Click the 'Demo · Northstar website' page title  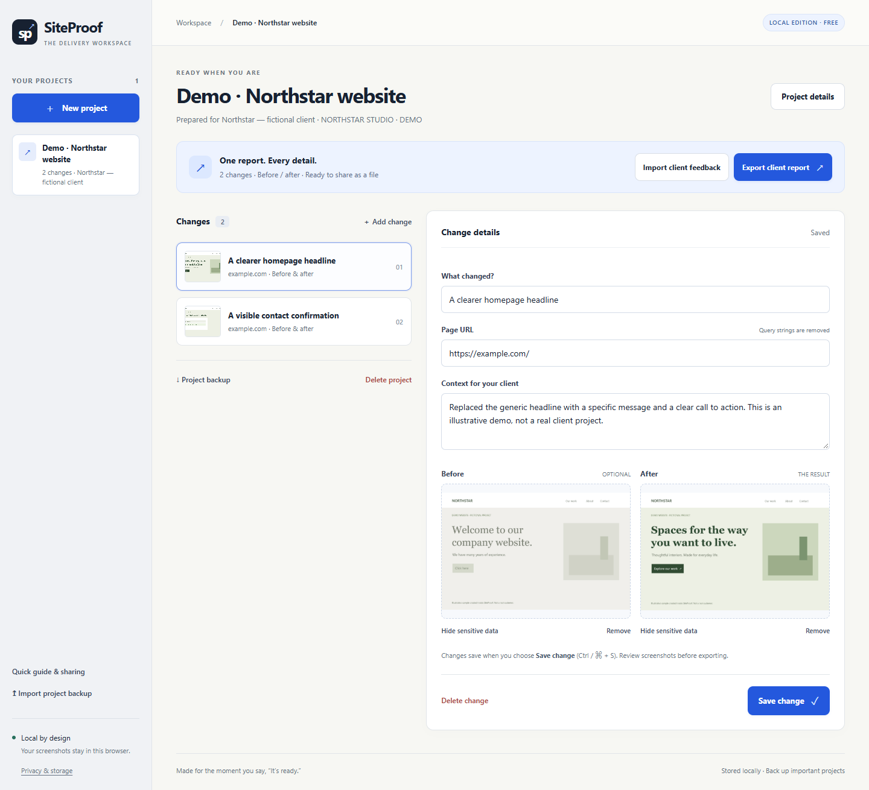(x=291, y=96)
